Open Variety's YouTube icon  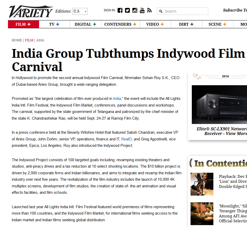point(142,10)
